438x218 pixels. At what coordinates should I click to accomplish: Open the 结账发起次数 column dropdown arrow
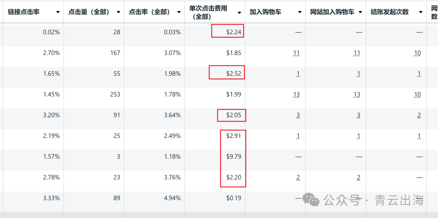[x=421, y=12]
